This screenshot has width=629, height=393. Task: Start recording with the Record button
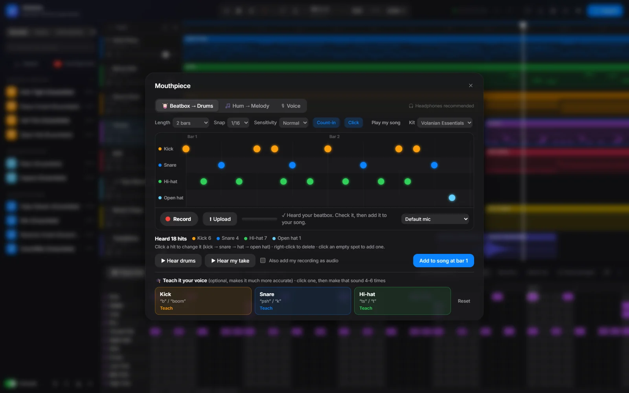click(x=178, y=219)
